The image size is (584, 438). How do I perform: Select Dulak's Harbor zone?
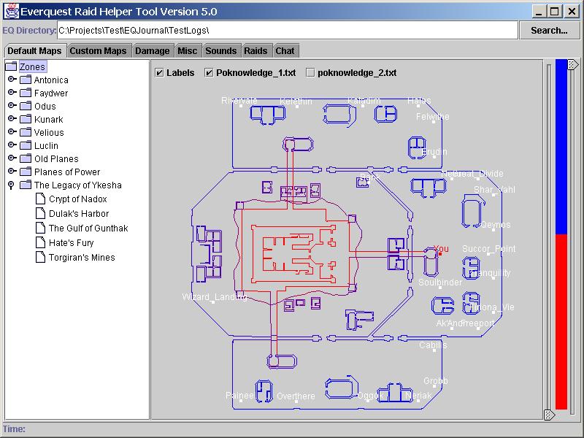pos(79,214)
